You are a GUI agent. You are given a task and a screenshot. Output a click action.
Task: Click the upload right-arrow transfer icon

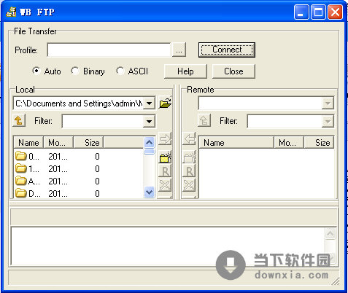tap(165, 138)
